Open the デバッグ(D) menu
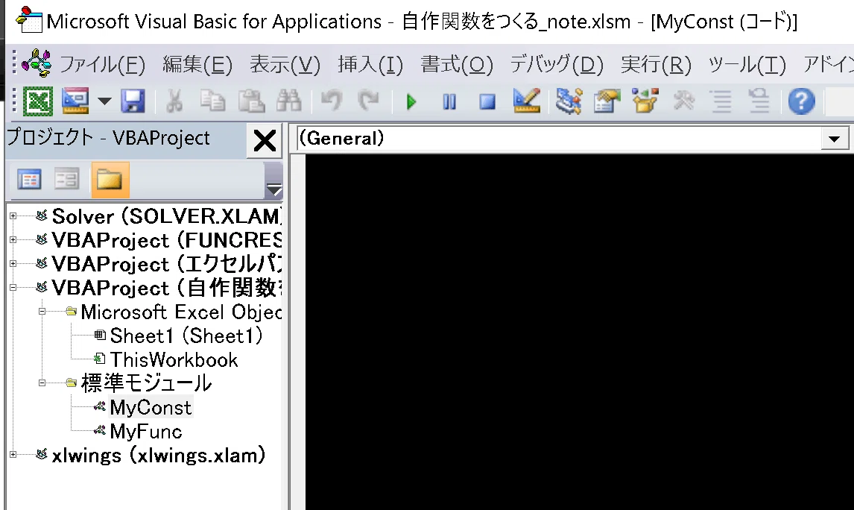Viewport: 854px width, 510px height. coord(557,65)
